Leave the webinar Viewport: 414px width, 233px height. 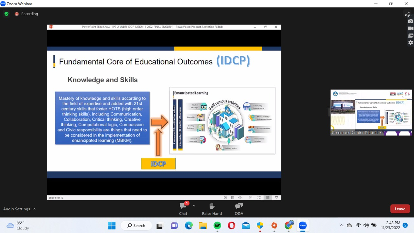400,209
